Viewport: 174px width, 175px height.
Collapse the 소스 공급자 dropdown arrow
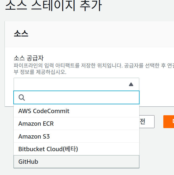131,84
